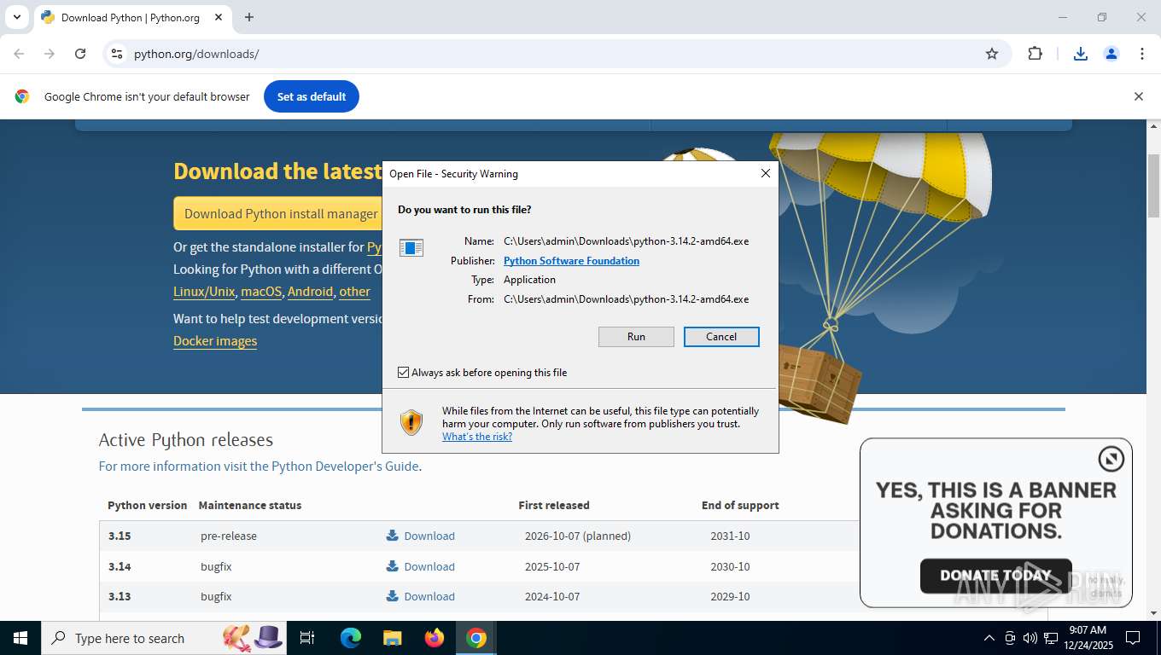The width and height of the screenshot is (1161, 655).
Task: Click download icon in 3.14 row
Action: (393, 566)
